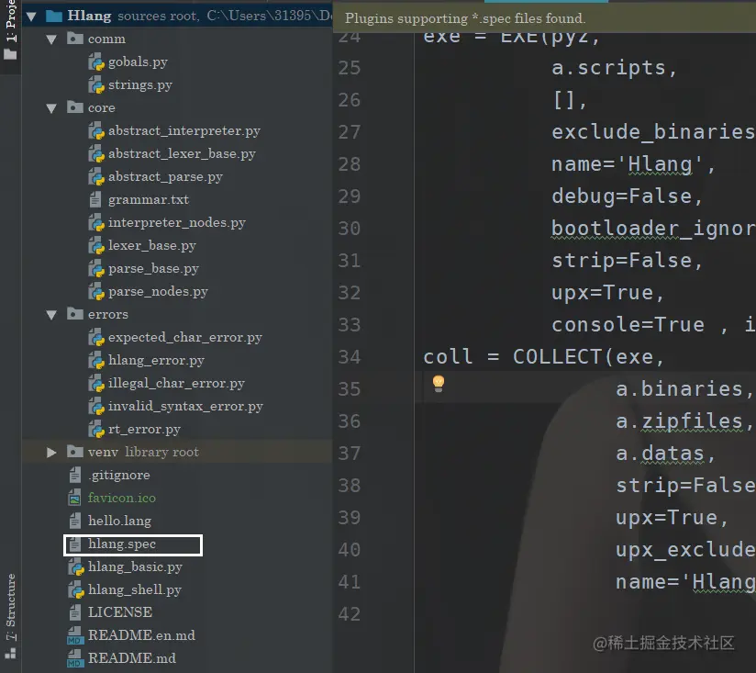This screenshot has height=673, width=756.
Task: Select the parse_nodes.py file name
Action: 158,292
